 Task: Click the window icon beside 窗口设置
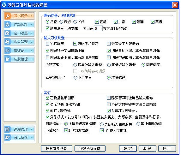pos(8,33)
